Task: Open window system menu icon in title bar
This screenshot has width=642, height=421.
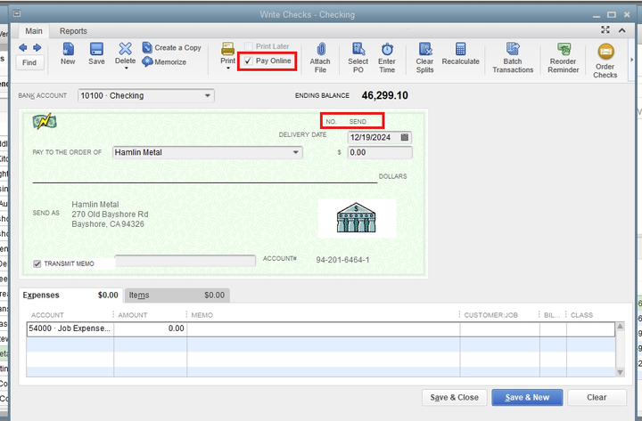Action: pyautogui.click(x=17, y=14)
